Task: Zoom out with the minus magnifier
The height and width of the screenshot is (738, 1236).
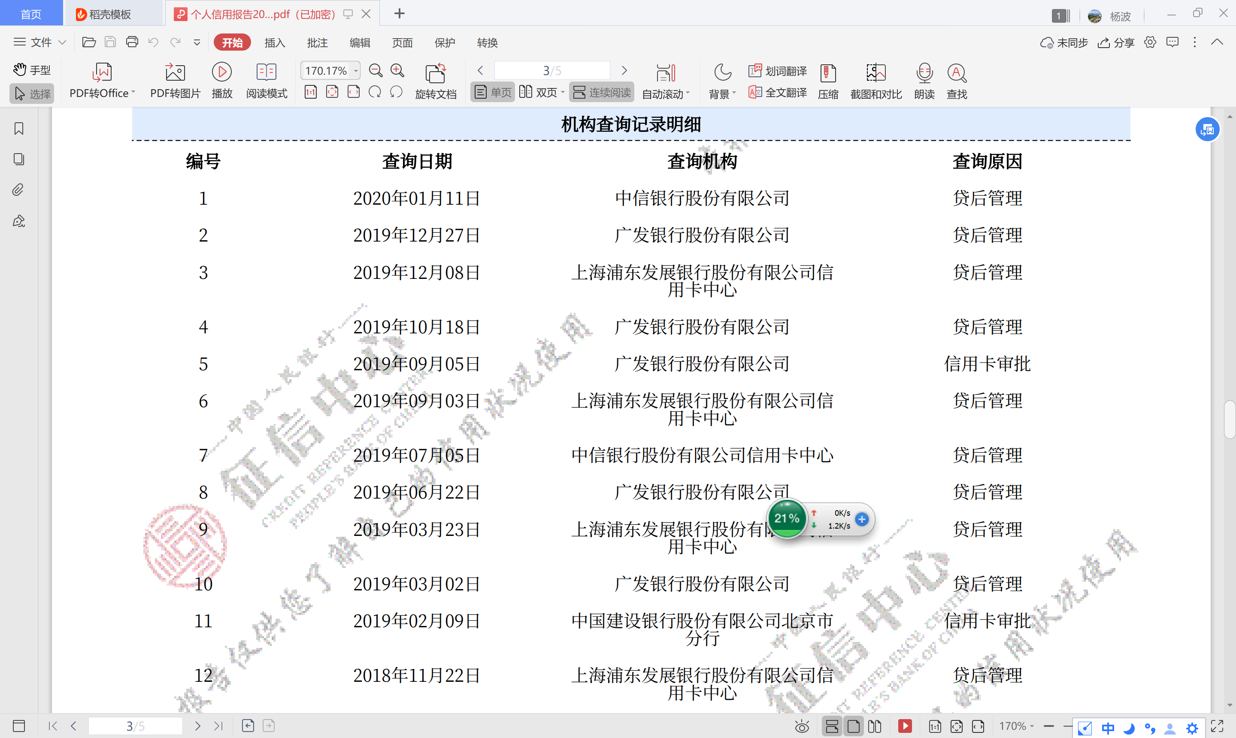Action: (x=376, y=71)
